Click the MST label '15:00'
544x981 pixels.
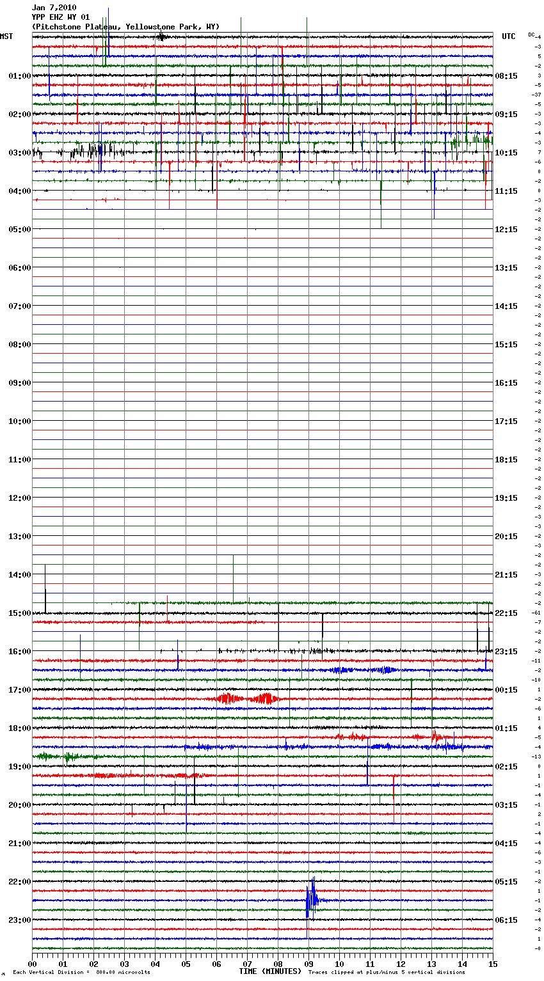pos(20,613)
